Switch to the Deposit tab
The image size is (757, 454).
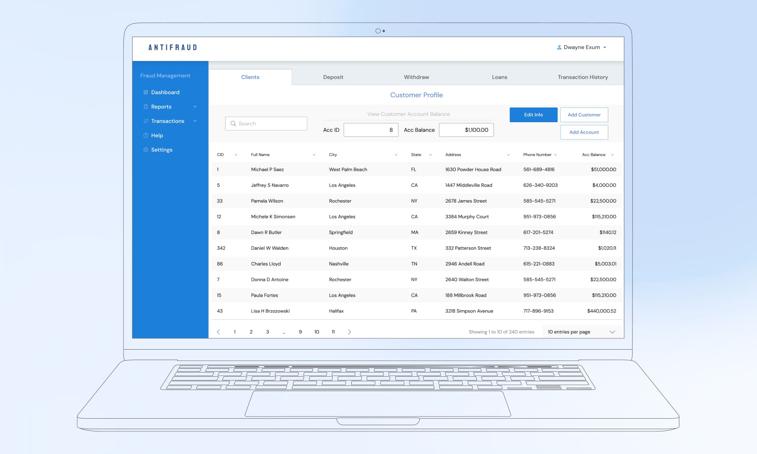(333, 77)
